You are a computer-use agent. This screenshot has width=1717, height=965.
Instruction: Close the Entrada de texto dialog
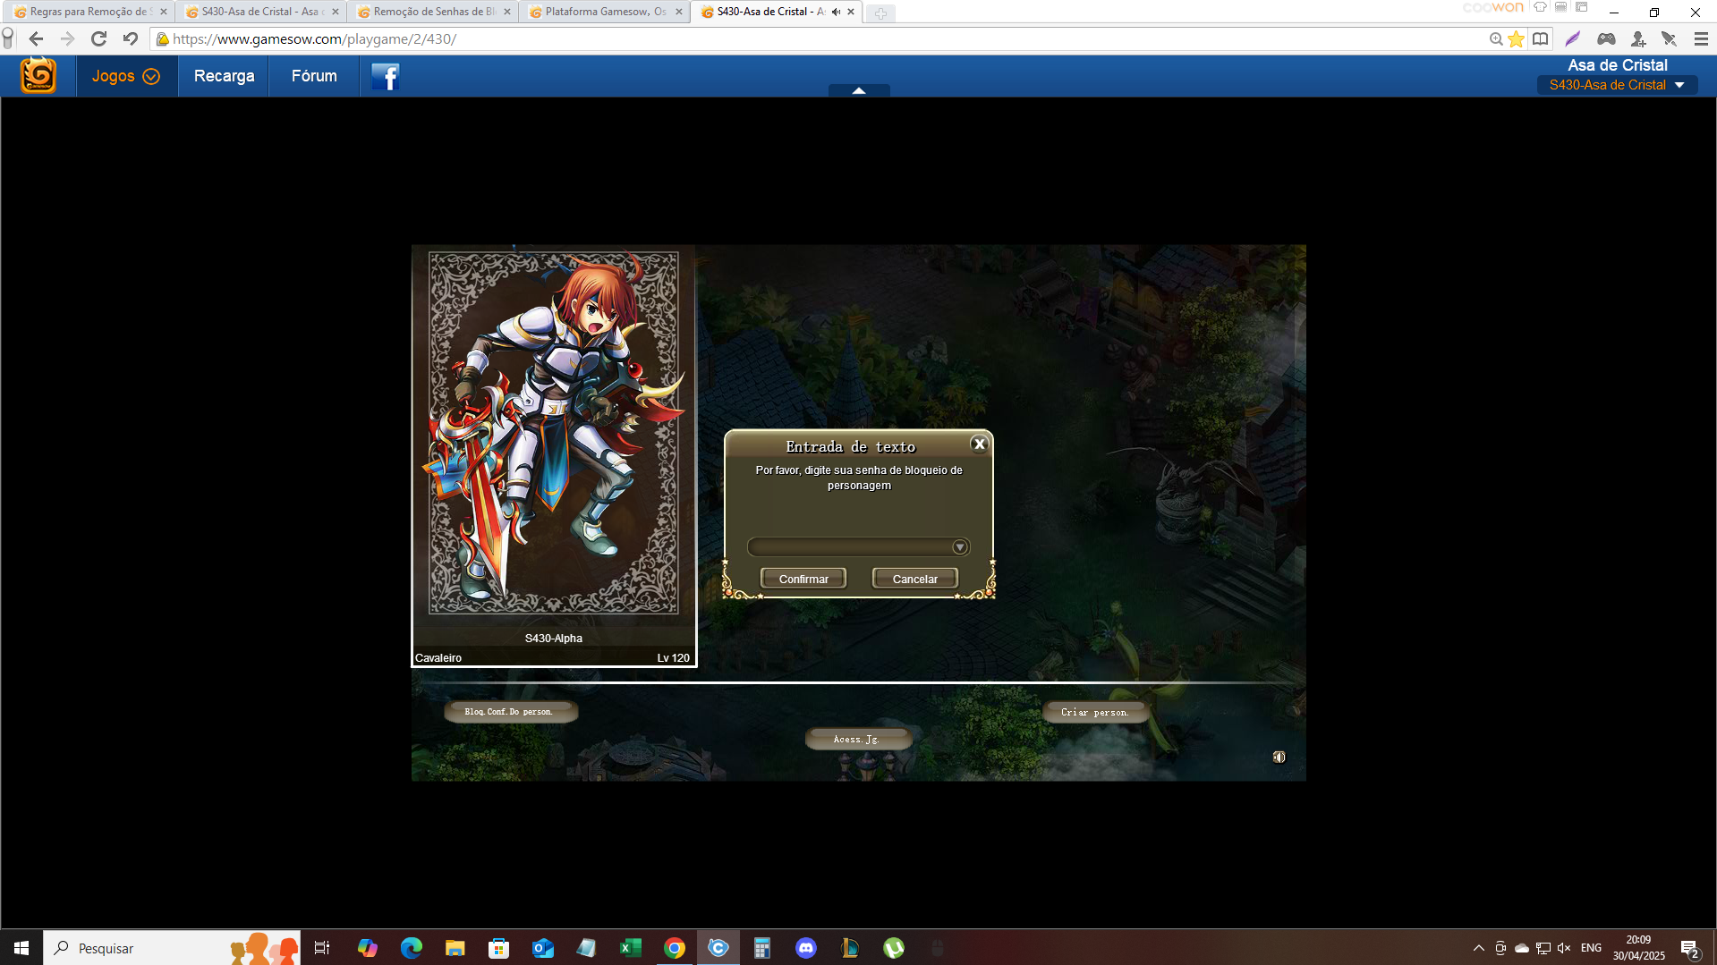[x=979, y=444]
